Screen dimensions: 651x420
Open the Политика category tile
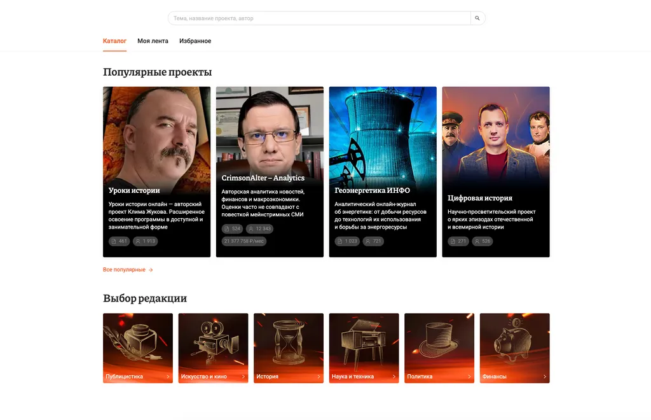pos(439,348)
